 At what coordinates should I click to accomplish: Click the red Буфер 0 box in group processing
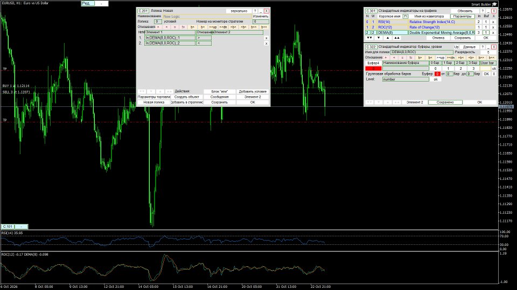coord(437,74)
